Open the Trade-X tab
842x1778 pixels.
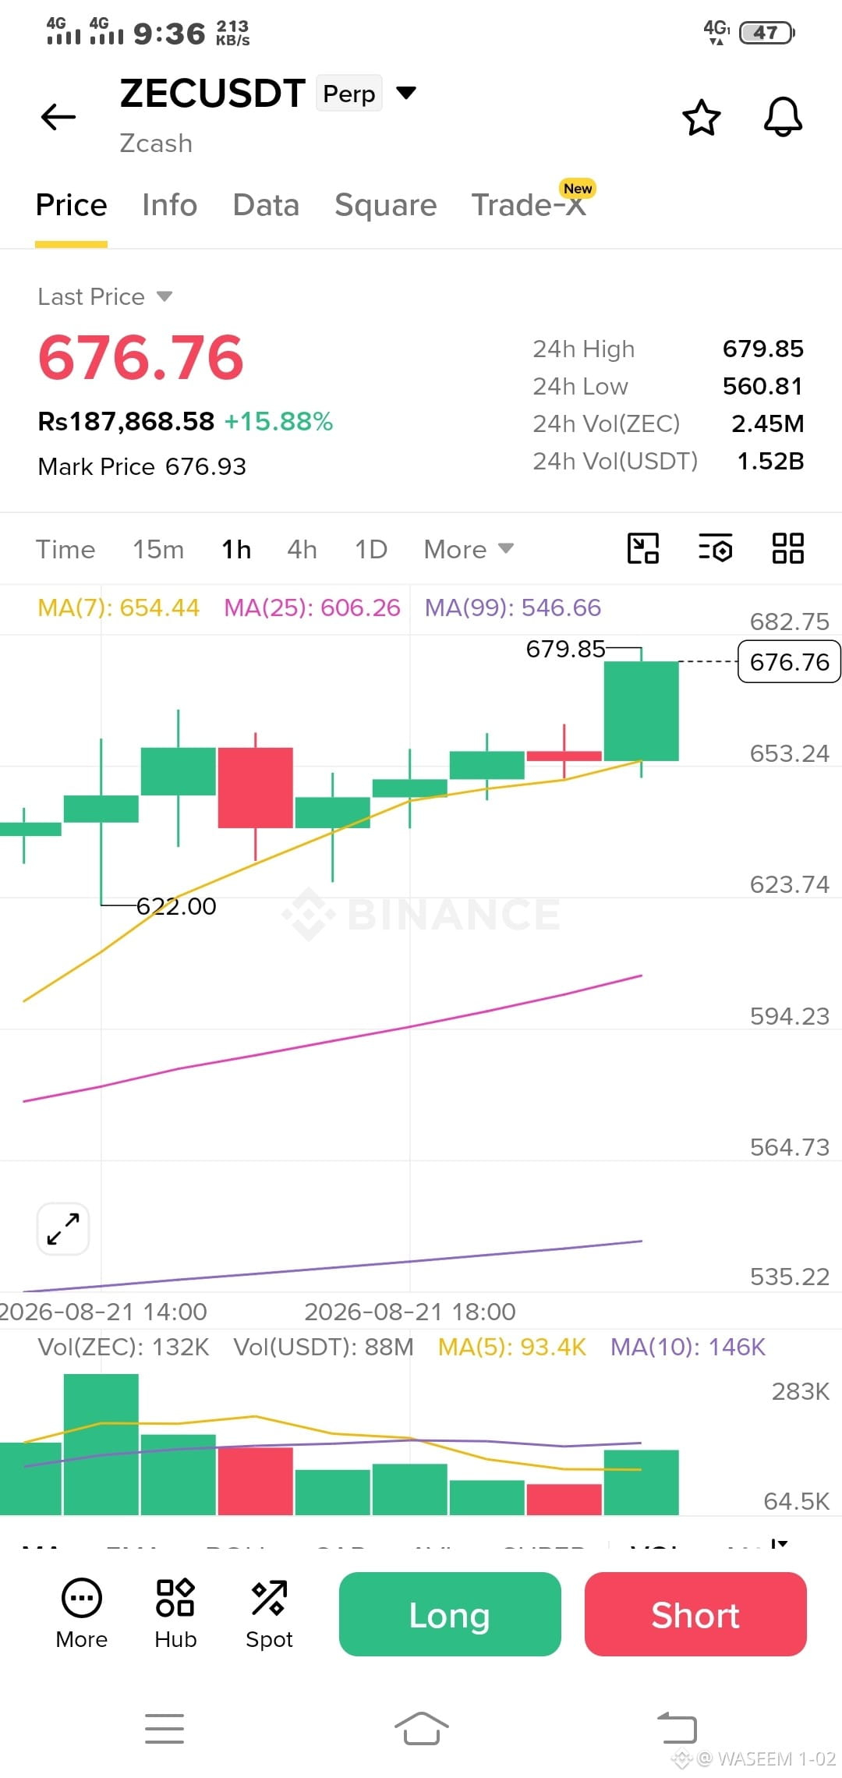click(529, 205)
